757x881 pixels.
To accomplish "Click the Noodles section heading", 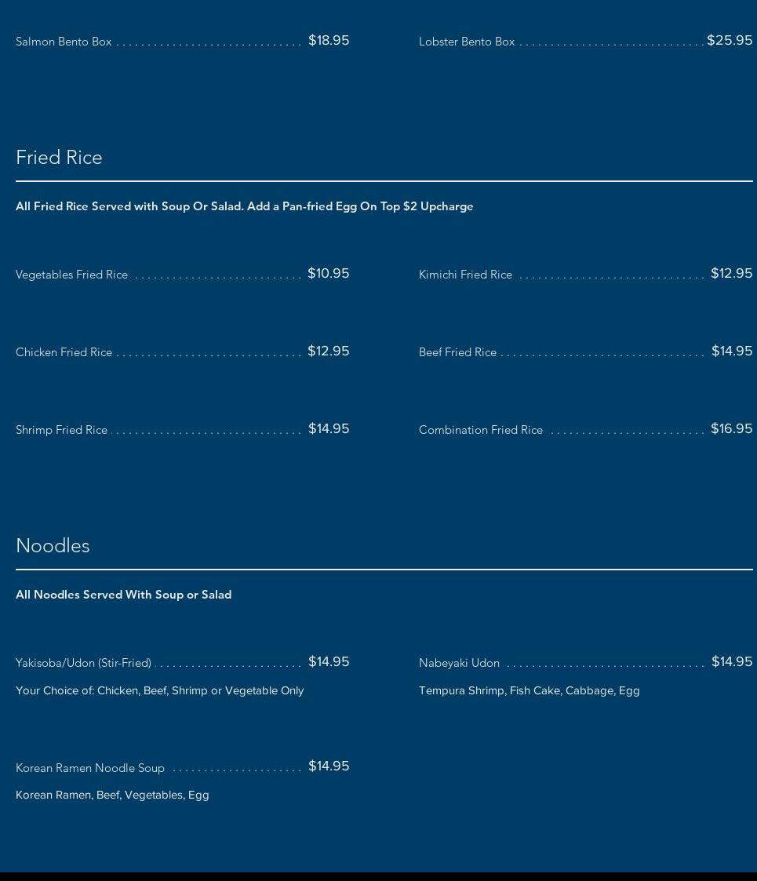I will tap(53, 545).
